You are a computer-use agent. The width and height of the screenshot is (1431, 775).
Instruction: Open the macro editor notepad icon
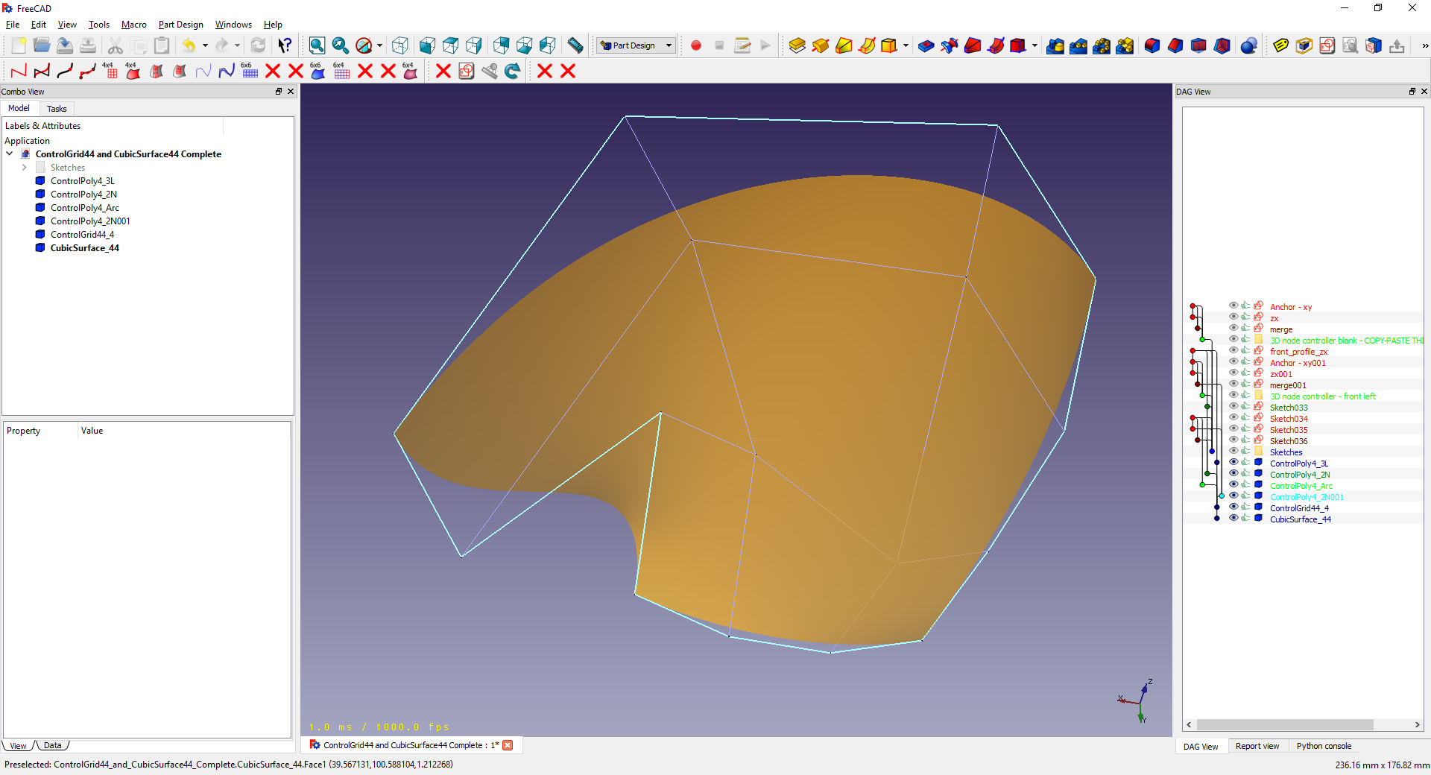[x=742, y=45]
